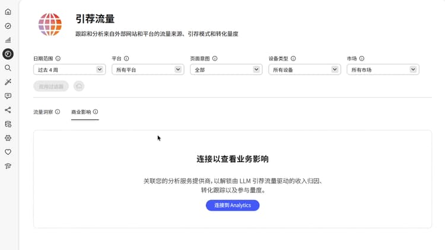Switch to the 流量洞察 tab
This screenshot has width=445, height=250.
point(43,112)
